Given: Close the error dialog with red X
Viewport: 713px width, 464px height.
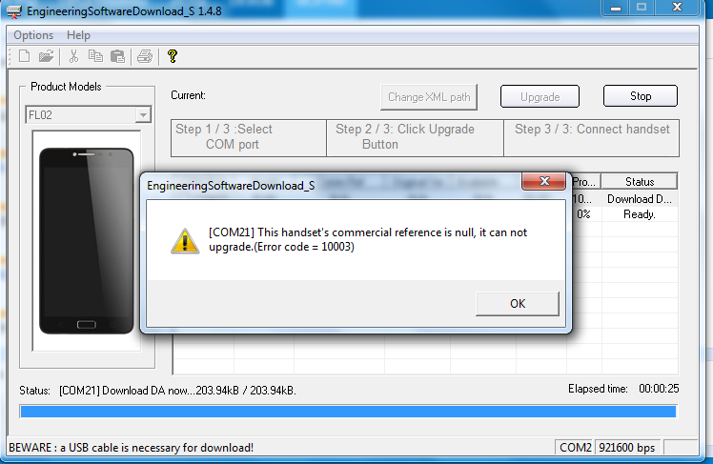Looking at the screenshot, I should (544, 181).
